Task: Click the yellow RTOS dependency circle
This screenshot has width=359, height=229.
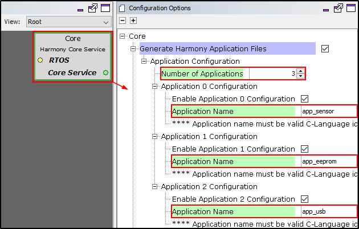Action: point(40,60)
